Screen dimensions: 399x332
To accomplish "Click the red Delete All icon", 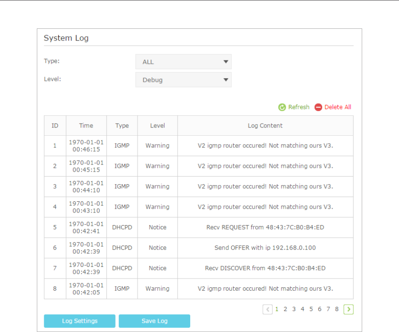I will [318, 107].
